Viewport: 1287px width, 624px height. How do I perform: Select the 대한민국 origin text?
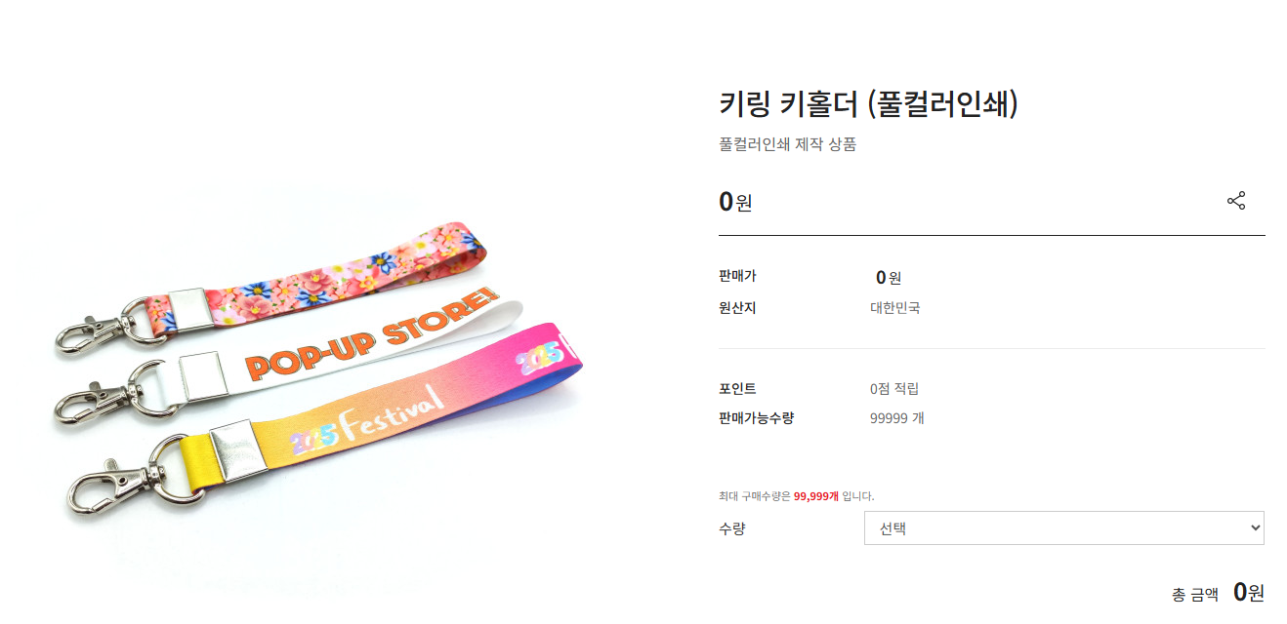point(894,308)
